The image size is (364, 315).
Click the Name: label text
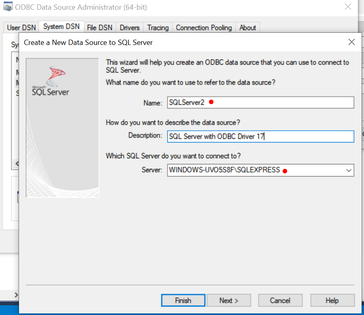tap(153, 103)
